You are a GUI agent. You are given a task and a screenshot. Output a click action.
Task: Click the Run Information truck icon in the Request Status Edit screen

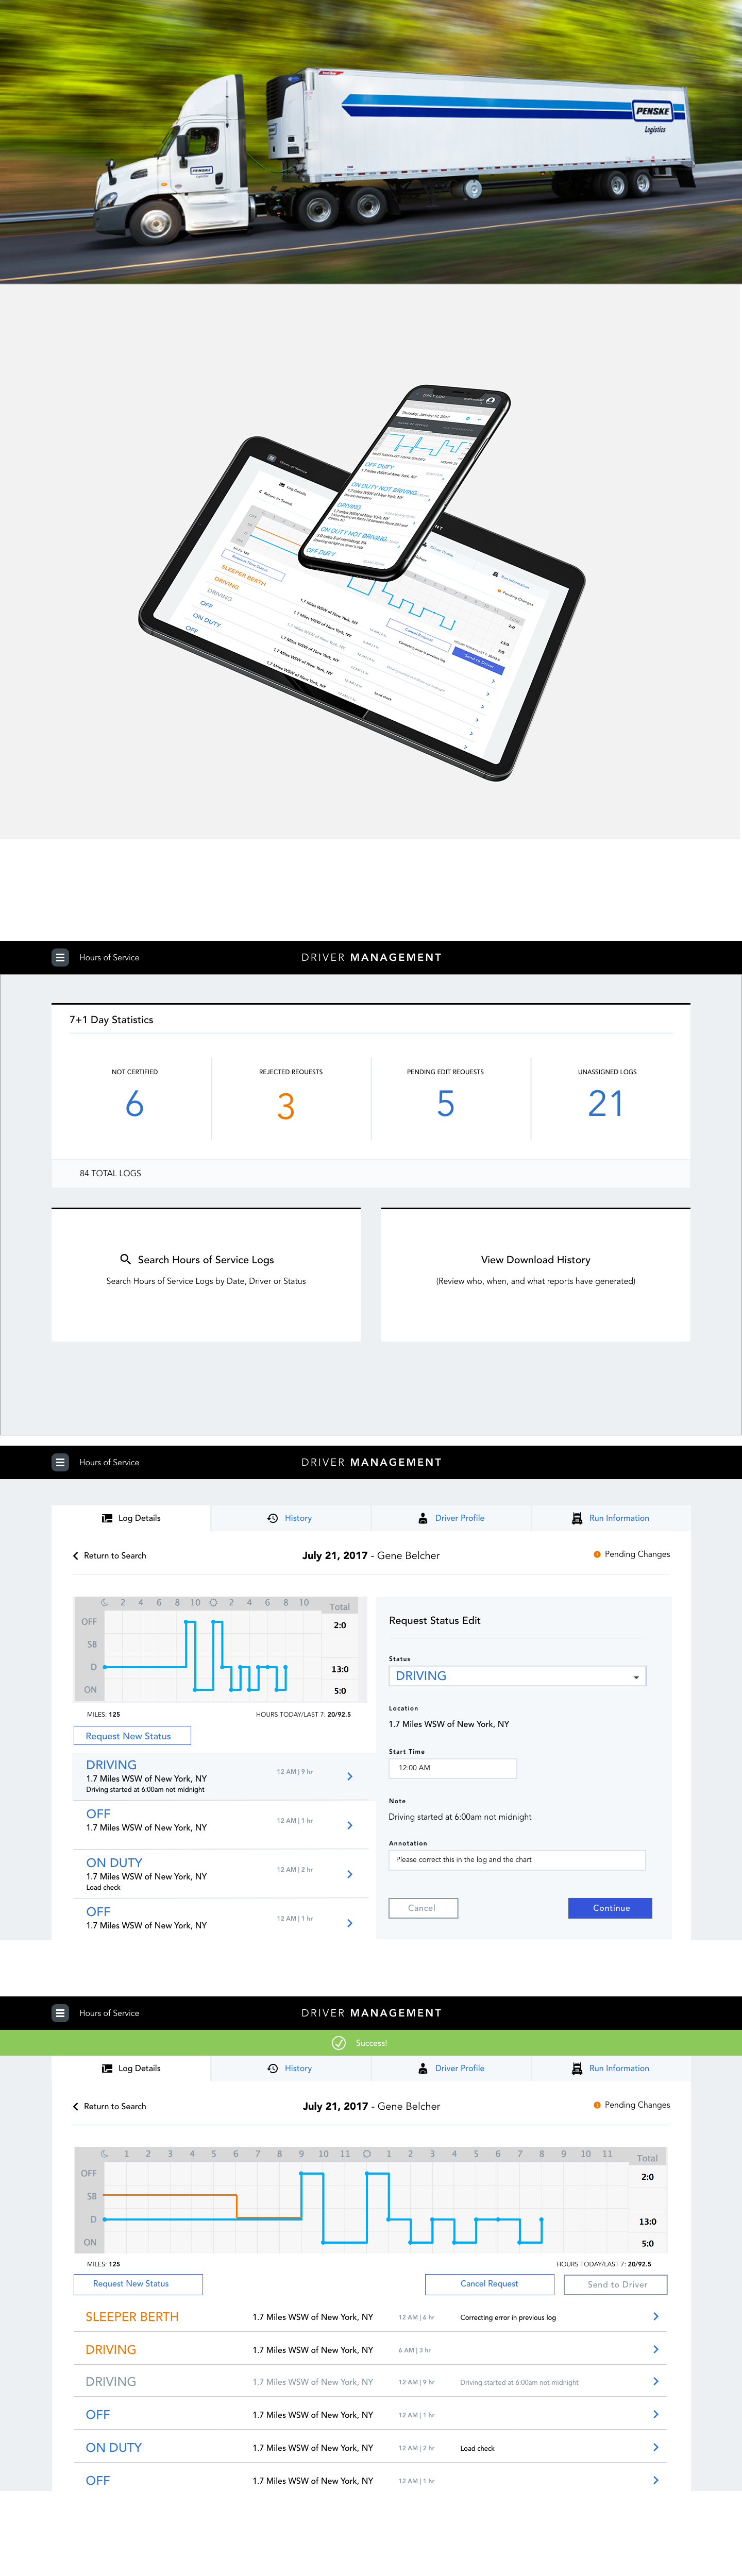click(x=577, y=1518)
